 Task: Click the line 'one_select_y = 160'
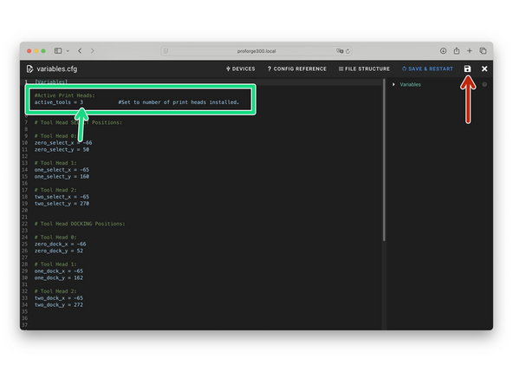pyautogui.click(x=62, y=177)
